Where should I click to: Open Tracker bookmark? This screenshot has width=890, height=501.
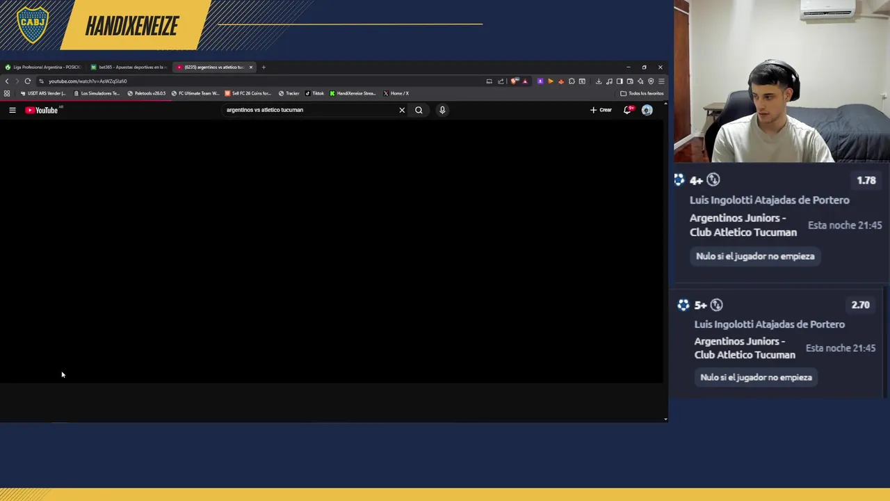pos(289,93)
